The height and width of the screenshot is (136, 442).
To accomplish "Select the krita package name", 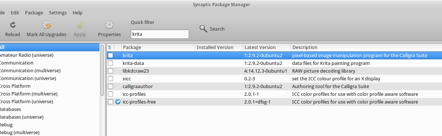I will point(127,55).
